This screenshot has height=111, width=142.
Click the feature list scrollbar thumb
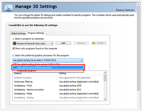click(105, 78)
